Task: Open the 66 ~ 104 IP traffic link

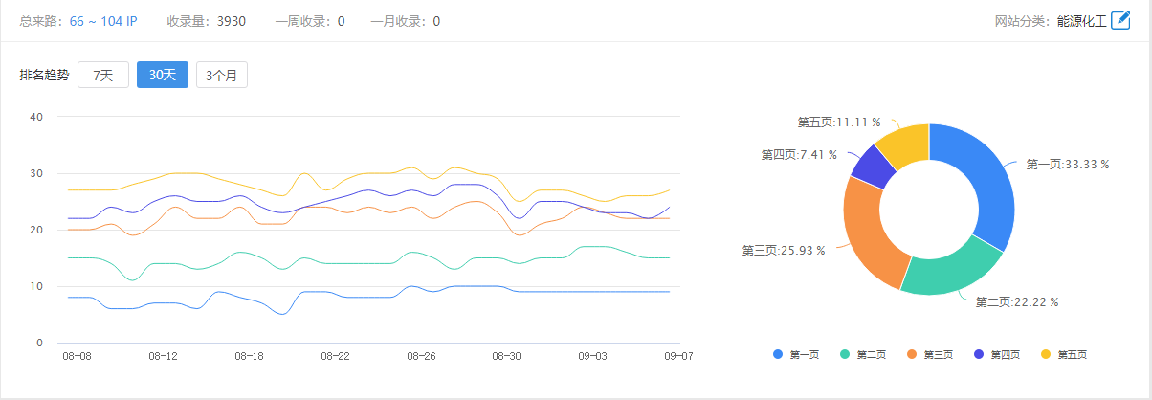Action: click(x=103, y=21)
